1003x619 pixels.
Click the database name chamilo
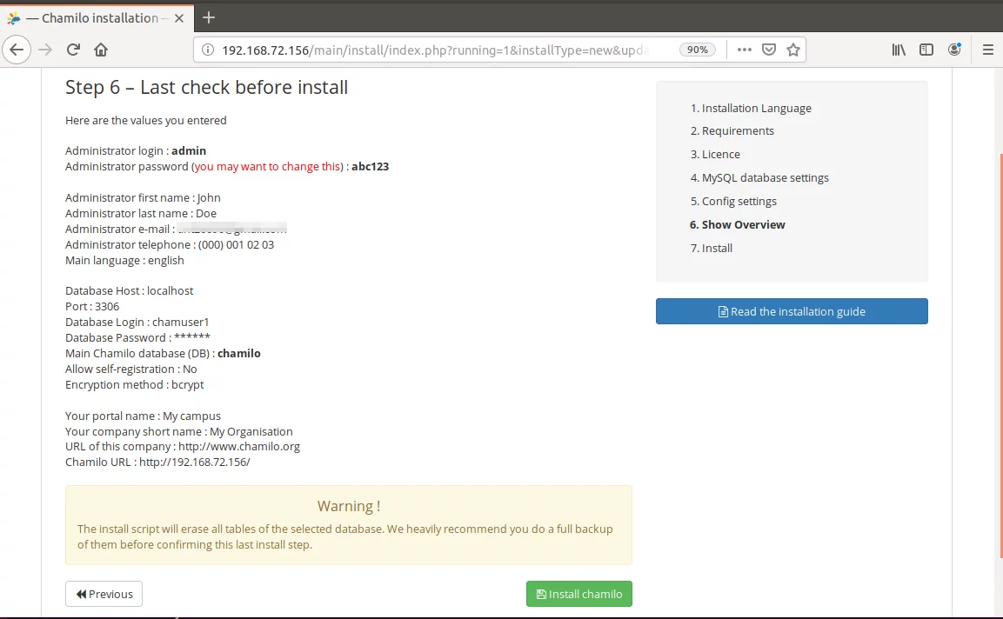(239, 354)
